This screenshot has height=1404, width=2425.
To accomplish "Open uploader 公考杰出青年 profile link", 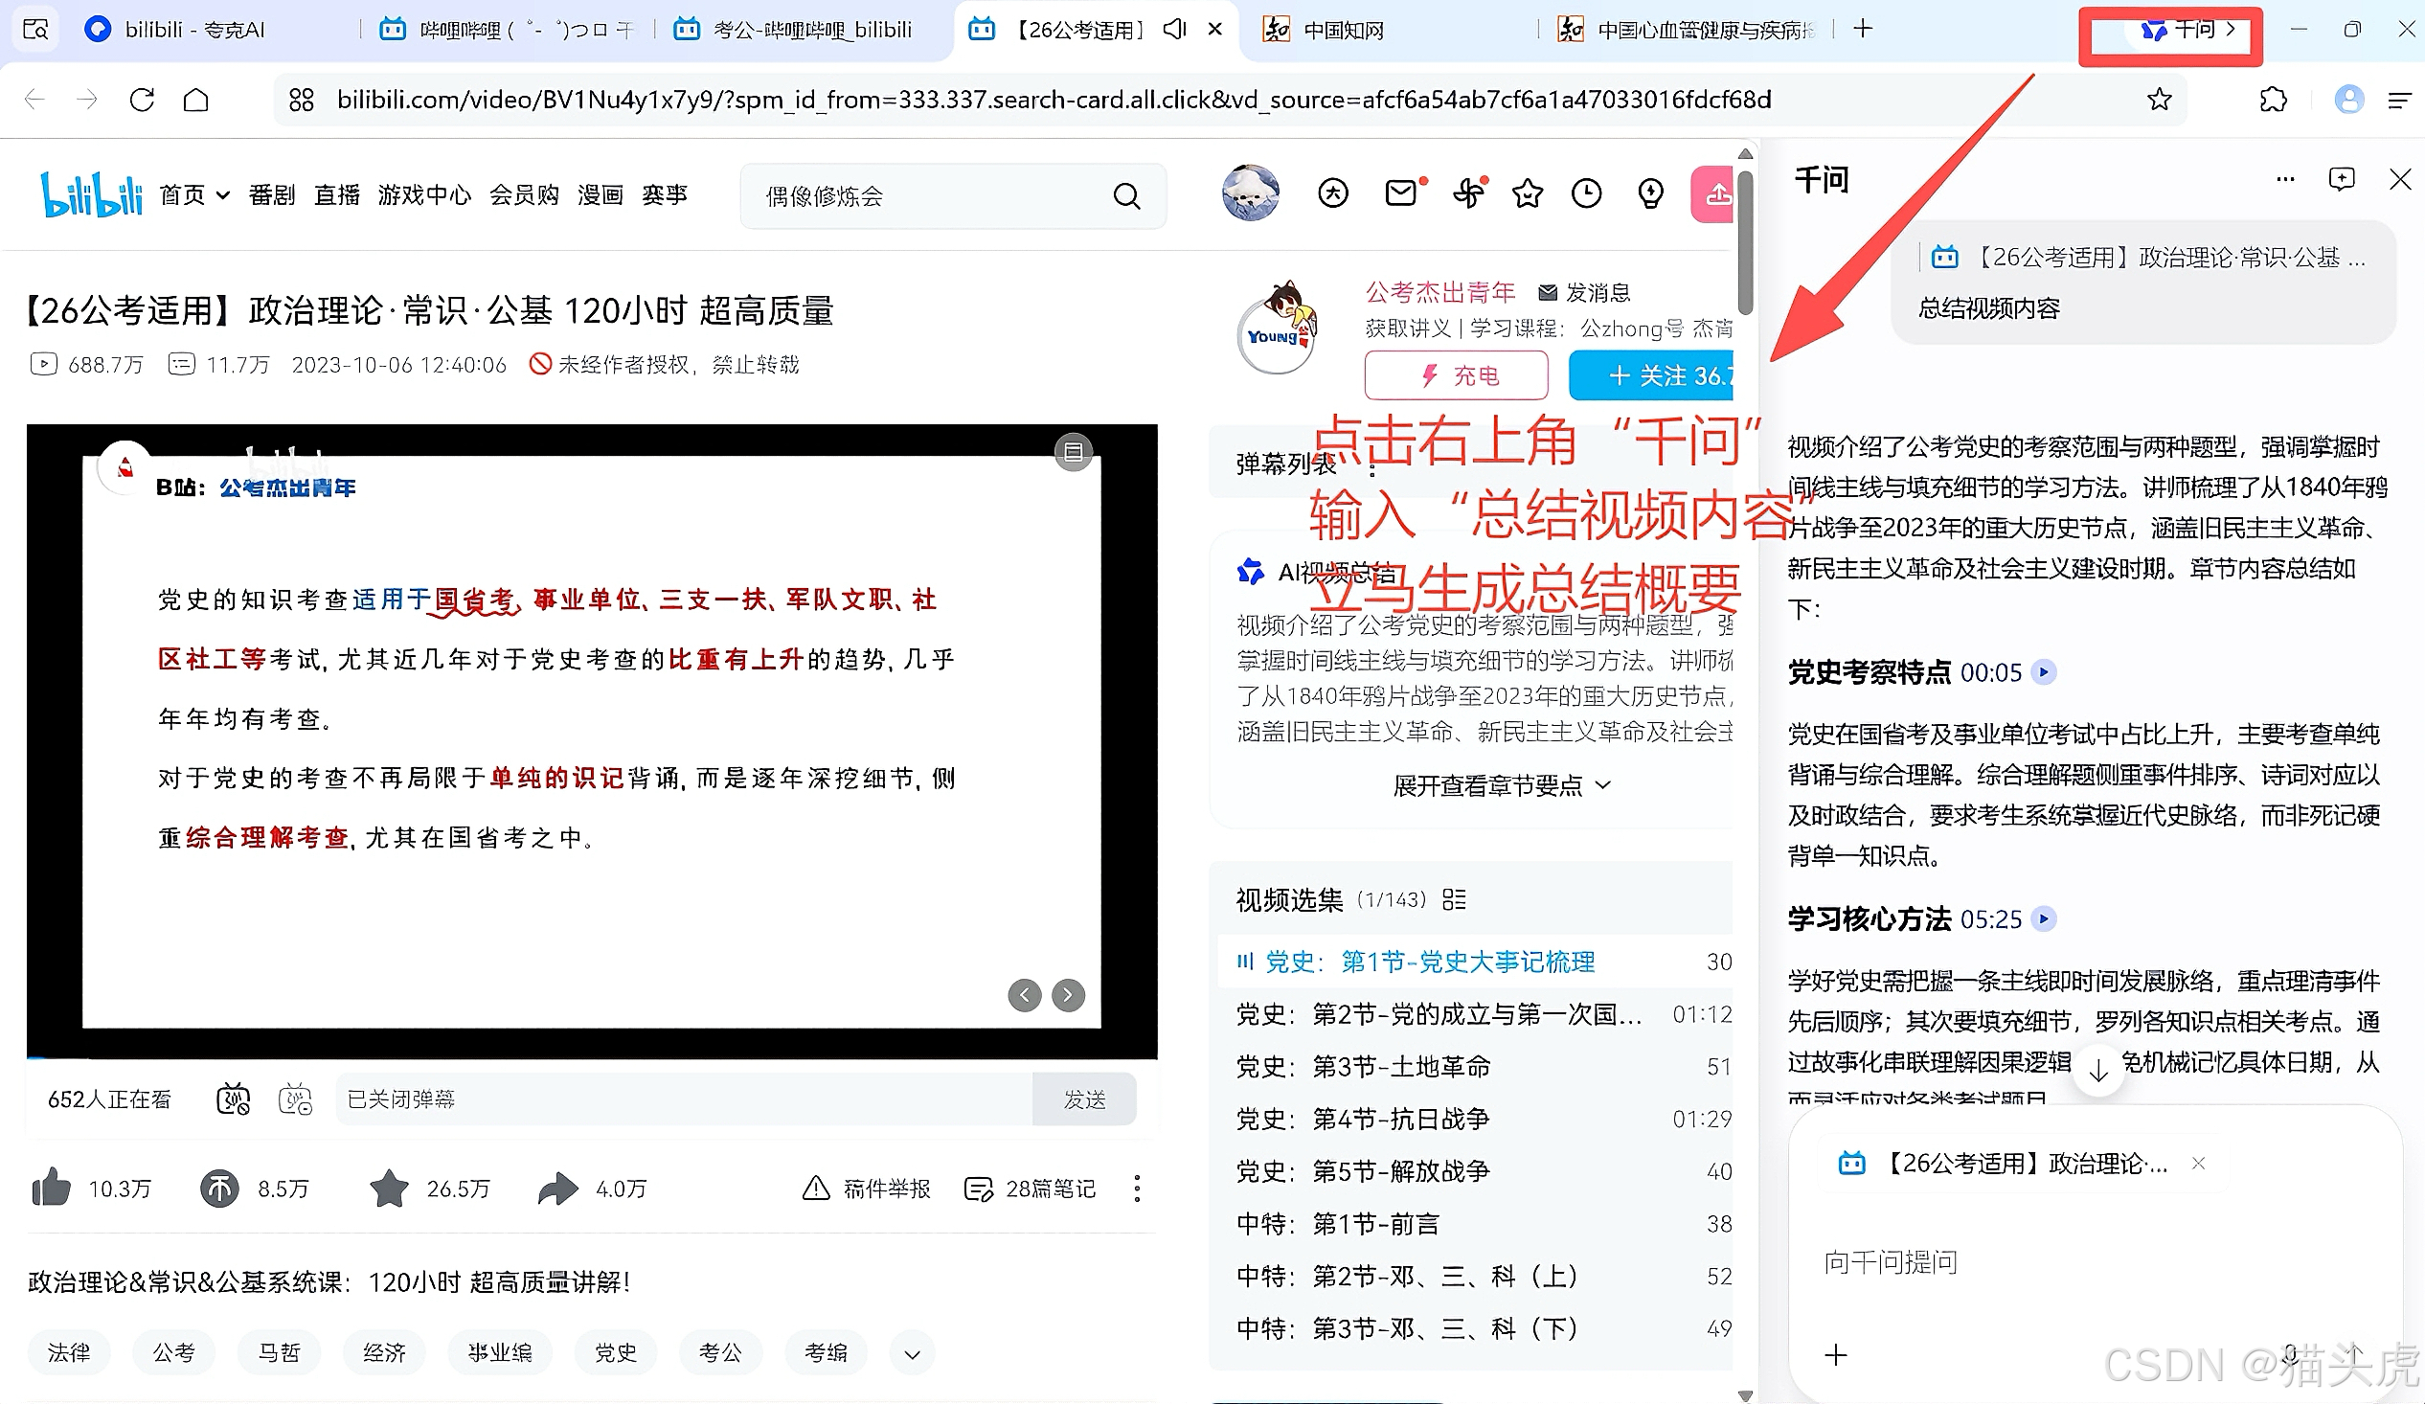I will [1440, 292].
